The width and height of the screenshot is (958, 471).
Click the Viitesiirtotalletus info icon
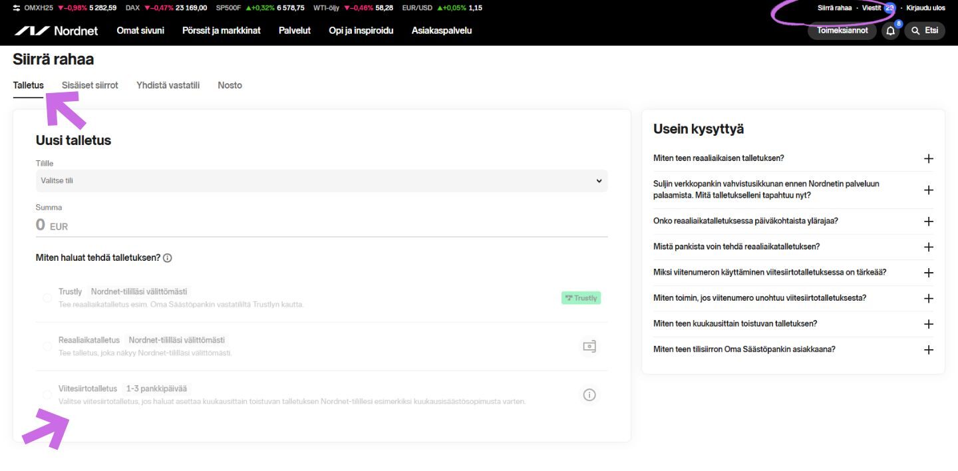(589, 395)
